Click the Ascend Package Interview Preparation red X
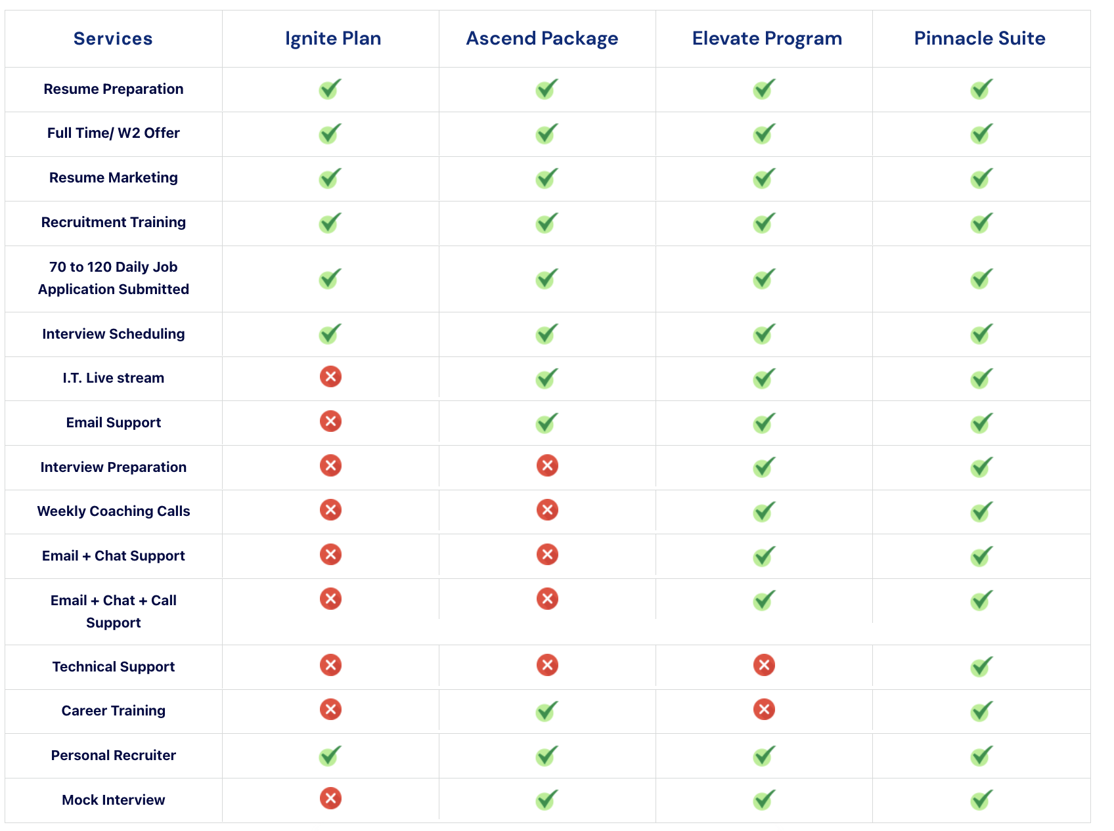The width and height of the screenshot is (1114, 831). click(x=547, y=465)
